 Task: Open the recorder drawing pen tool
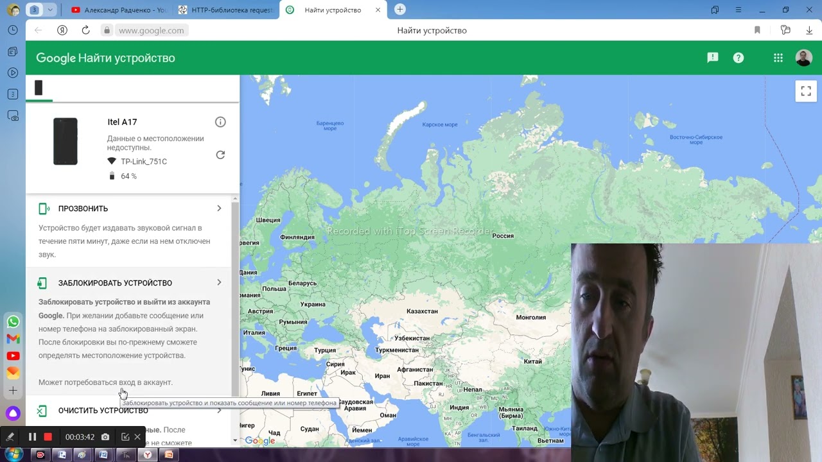10,437
